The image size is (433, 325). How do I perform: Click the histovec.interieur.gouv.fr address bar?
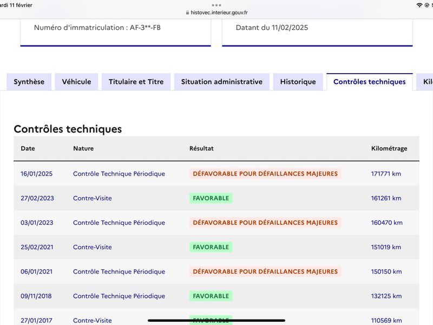216,12
